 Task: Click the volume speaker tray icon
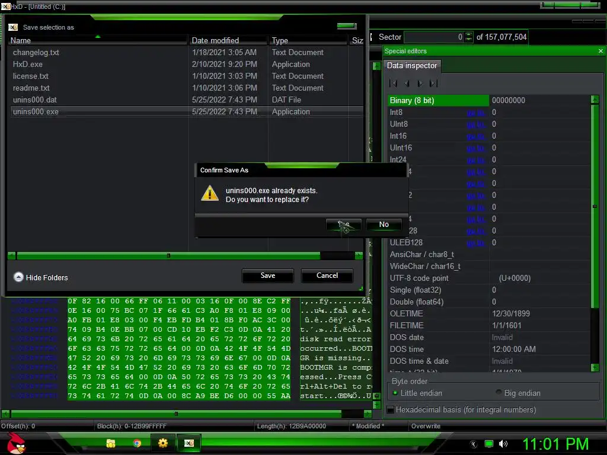point(503,444)
